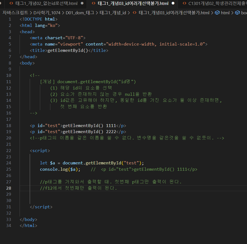Click paragraph getElementById() 1111
Screen dimensions: 247x244
click(x=78, y=126)
